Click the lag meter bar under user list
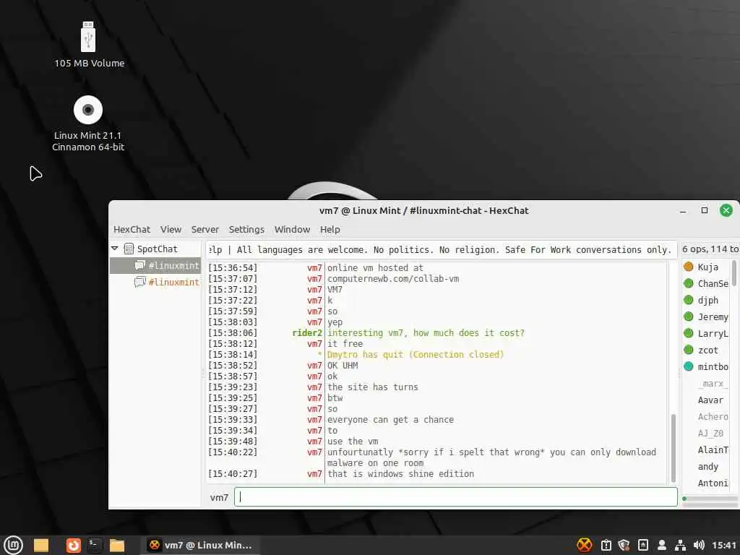 click(x=710, y=499)
